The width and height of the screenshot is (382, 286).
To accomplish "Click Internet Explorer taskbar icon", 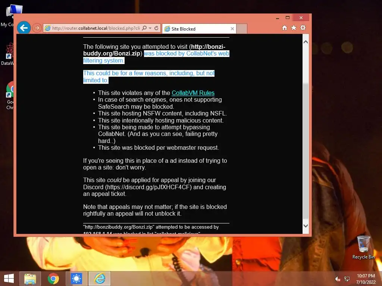I will click(100, 279).
